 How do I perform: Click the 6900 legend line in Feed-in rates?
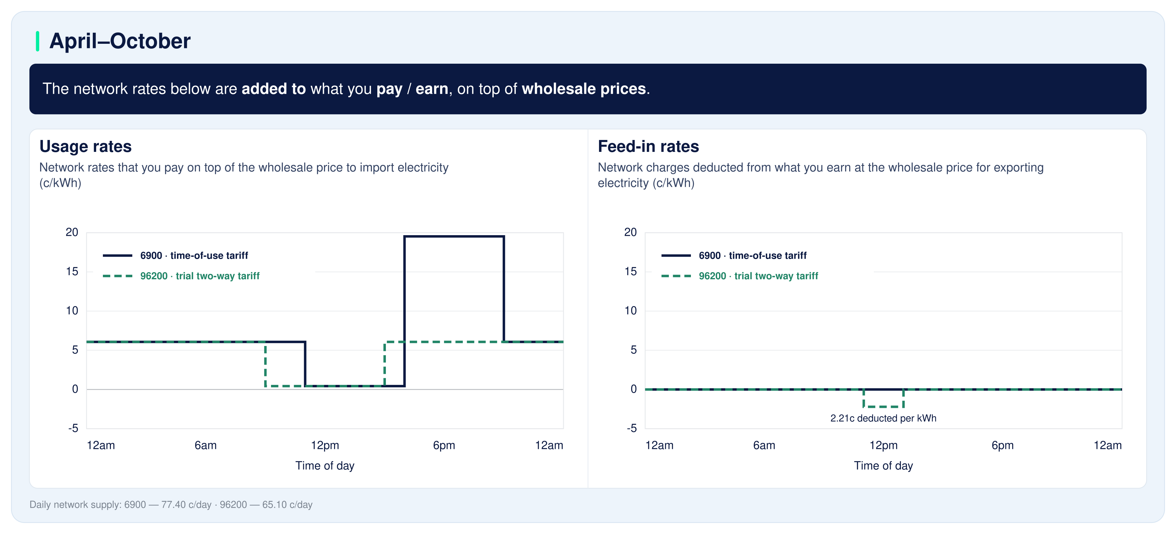click(676, 256)
